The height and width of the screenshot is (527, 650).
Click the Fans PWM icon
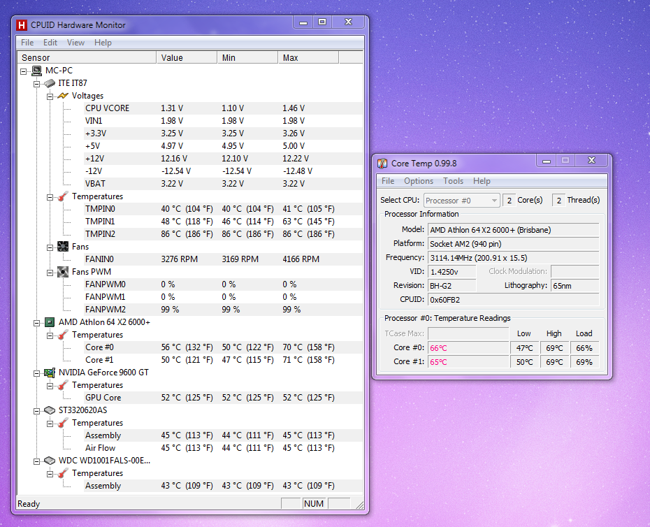[x=63, y=272]
